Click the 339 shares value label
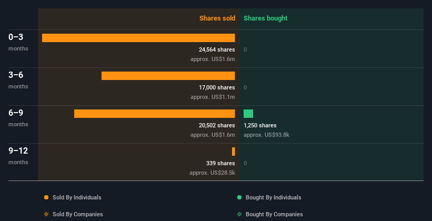432x221 pixels. click(220, 163)
